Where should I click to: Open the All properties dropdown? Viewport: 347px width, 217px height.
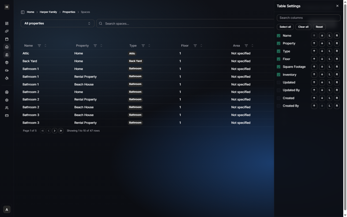point(57,23)
